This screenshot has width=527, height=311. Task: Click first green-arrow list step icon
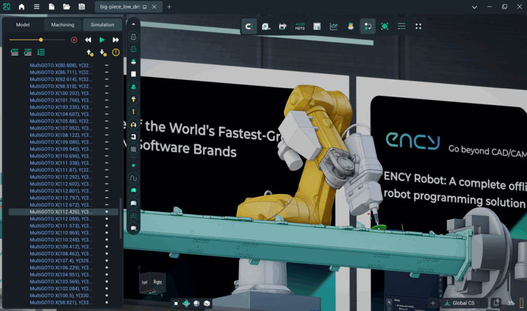coord(14,52)
